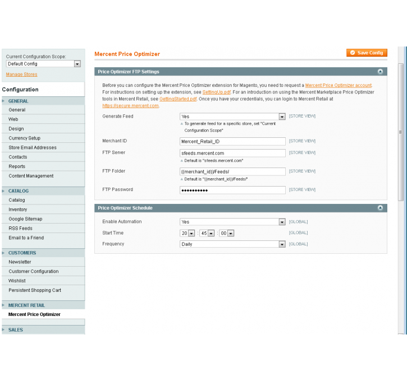Open the Generate Feed dropdown
407x381 pixels.
click(232, 117)
